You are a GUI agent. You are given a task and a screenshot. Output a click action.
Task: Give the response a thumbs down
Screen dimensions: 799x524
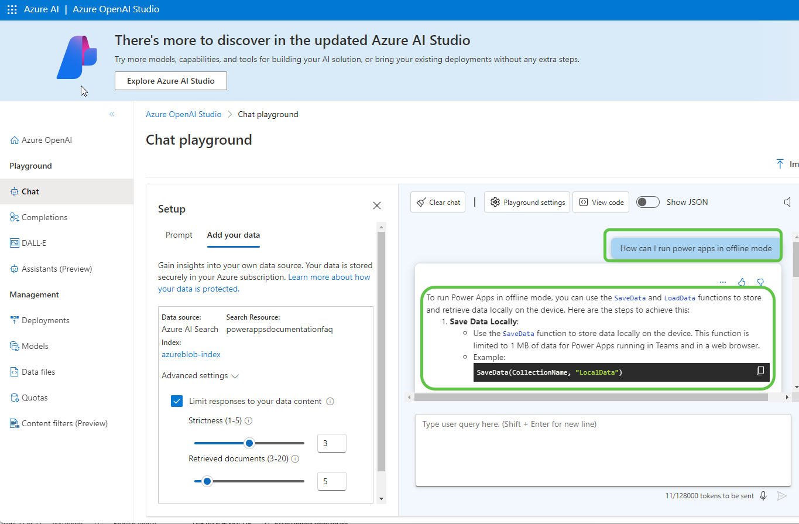[760, 282]
